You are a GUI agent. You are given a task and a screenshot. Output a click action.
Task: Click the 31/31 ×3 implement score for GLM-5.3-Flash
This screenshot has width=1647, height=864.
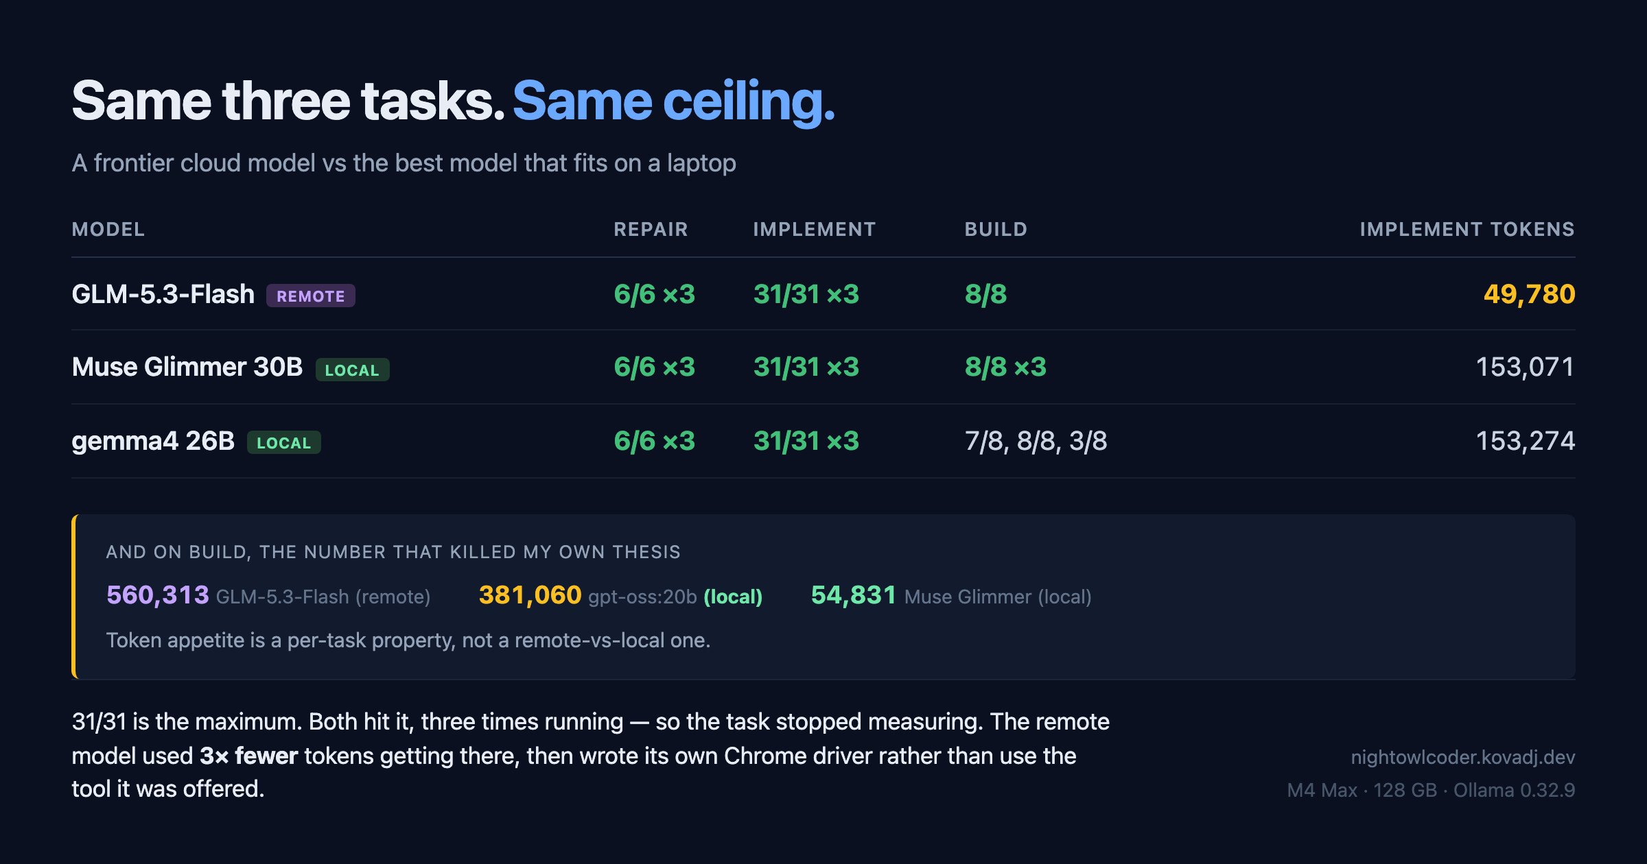806,294
